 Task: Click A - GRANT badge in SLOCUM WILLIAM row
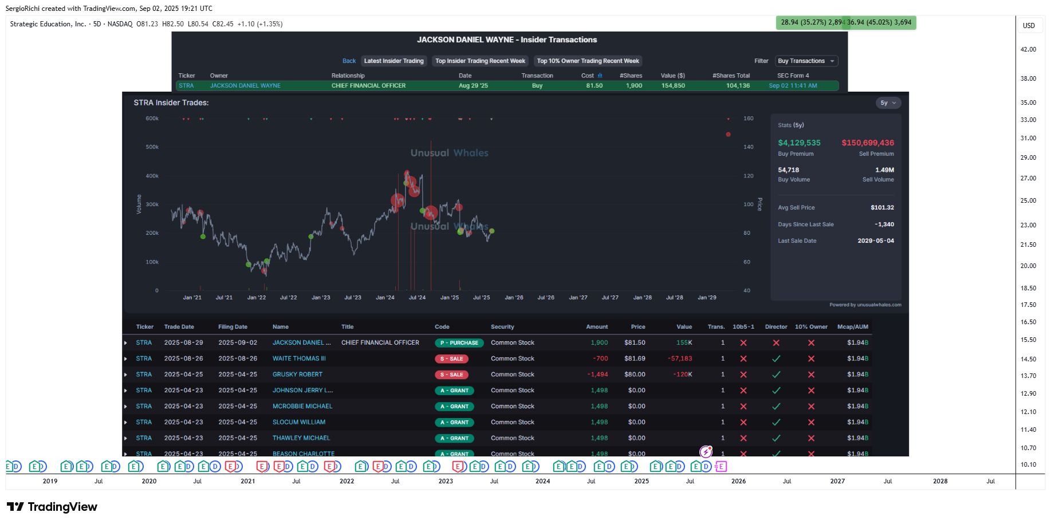point(455,423)
